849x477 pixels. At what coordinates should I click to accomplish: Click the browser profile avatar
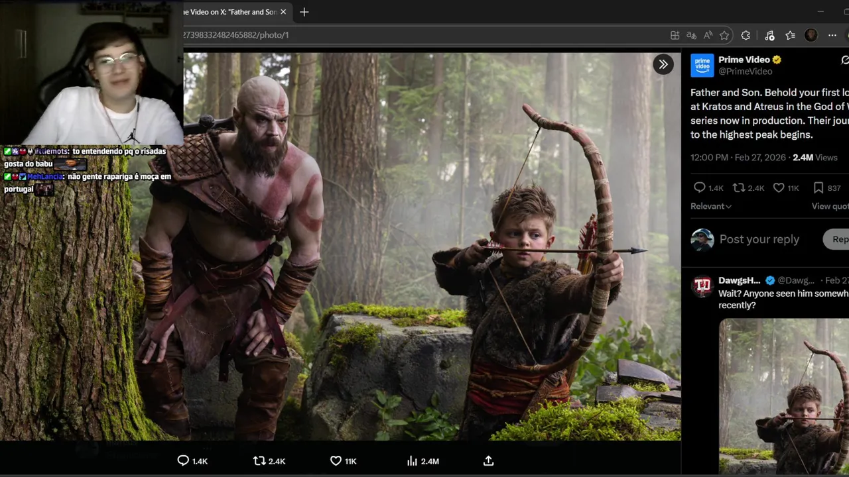(811, 35)
